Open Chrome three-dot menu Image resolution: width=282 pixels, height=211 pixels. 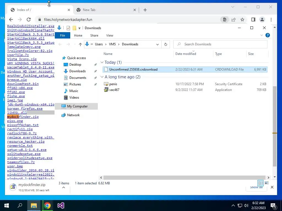[271, 20]
